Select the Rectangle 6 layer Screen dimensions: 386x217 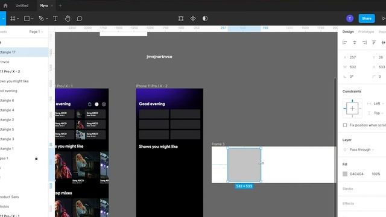[24, 101]
